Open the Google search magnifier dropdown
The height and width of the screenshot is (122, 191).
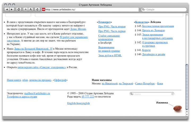pos(144,10)
